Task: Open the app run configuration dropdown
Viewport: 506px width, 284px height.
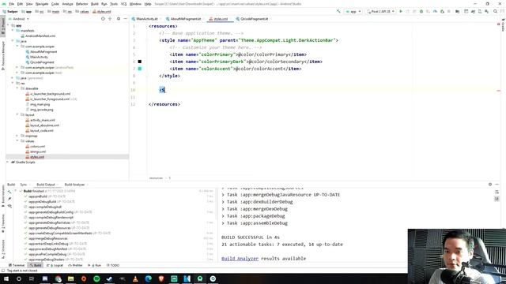Action: (353, 12)
